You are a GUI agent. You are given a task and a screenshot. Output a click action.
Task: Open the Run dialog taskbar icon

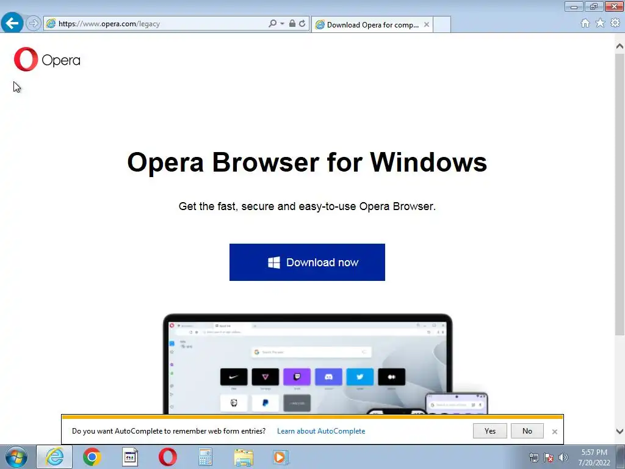(x=129, y=457)
